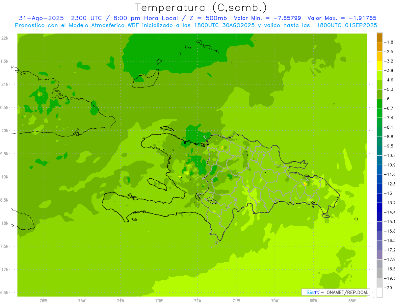This screenshot has height=305, width=395.
Task: Pick the purple swatch between -17.2 and -17.9
Action: pyautogui.click(x=380, y=254)
